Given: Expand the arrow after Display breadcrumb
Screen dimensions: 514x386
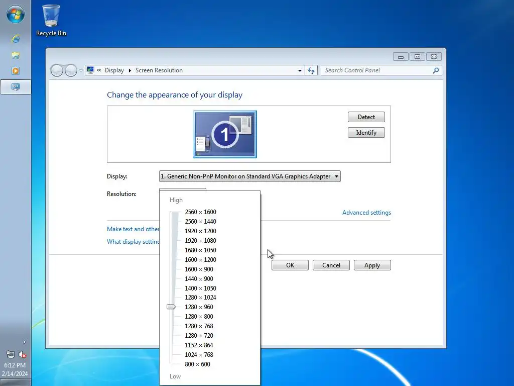Looking at the screenshot, I should point(130,70).
